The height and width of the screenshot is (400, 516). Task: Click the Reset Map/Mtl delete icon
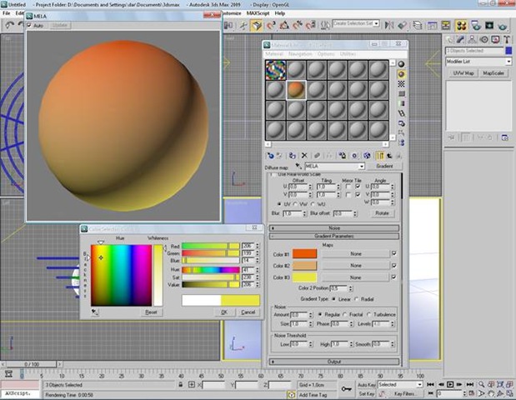[x=304, y=155]
